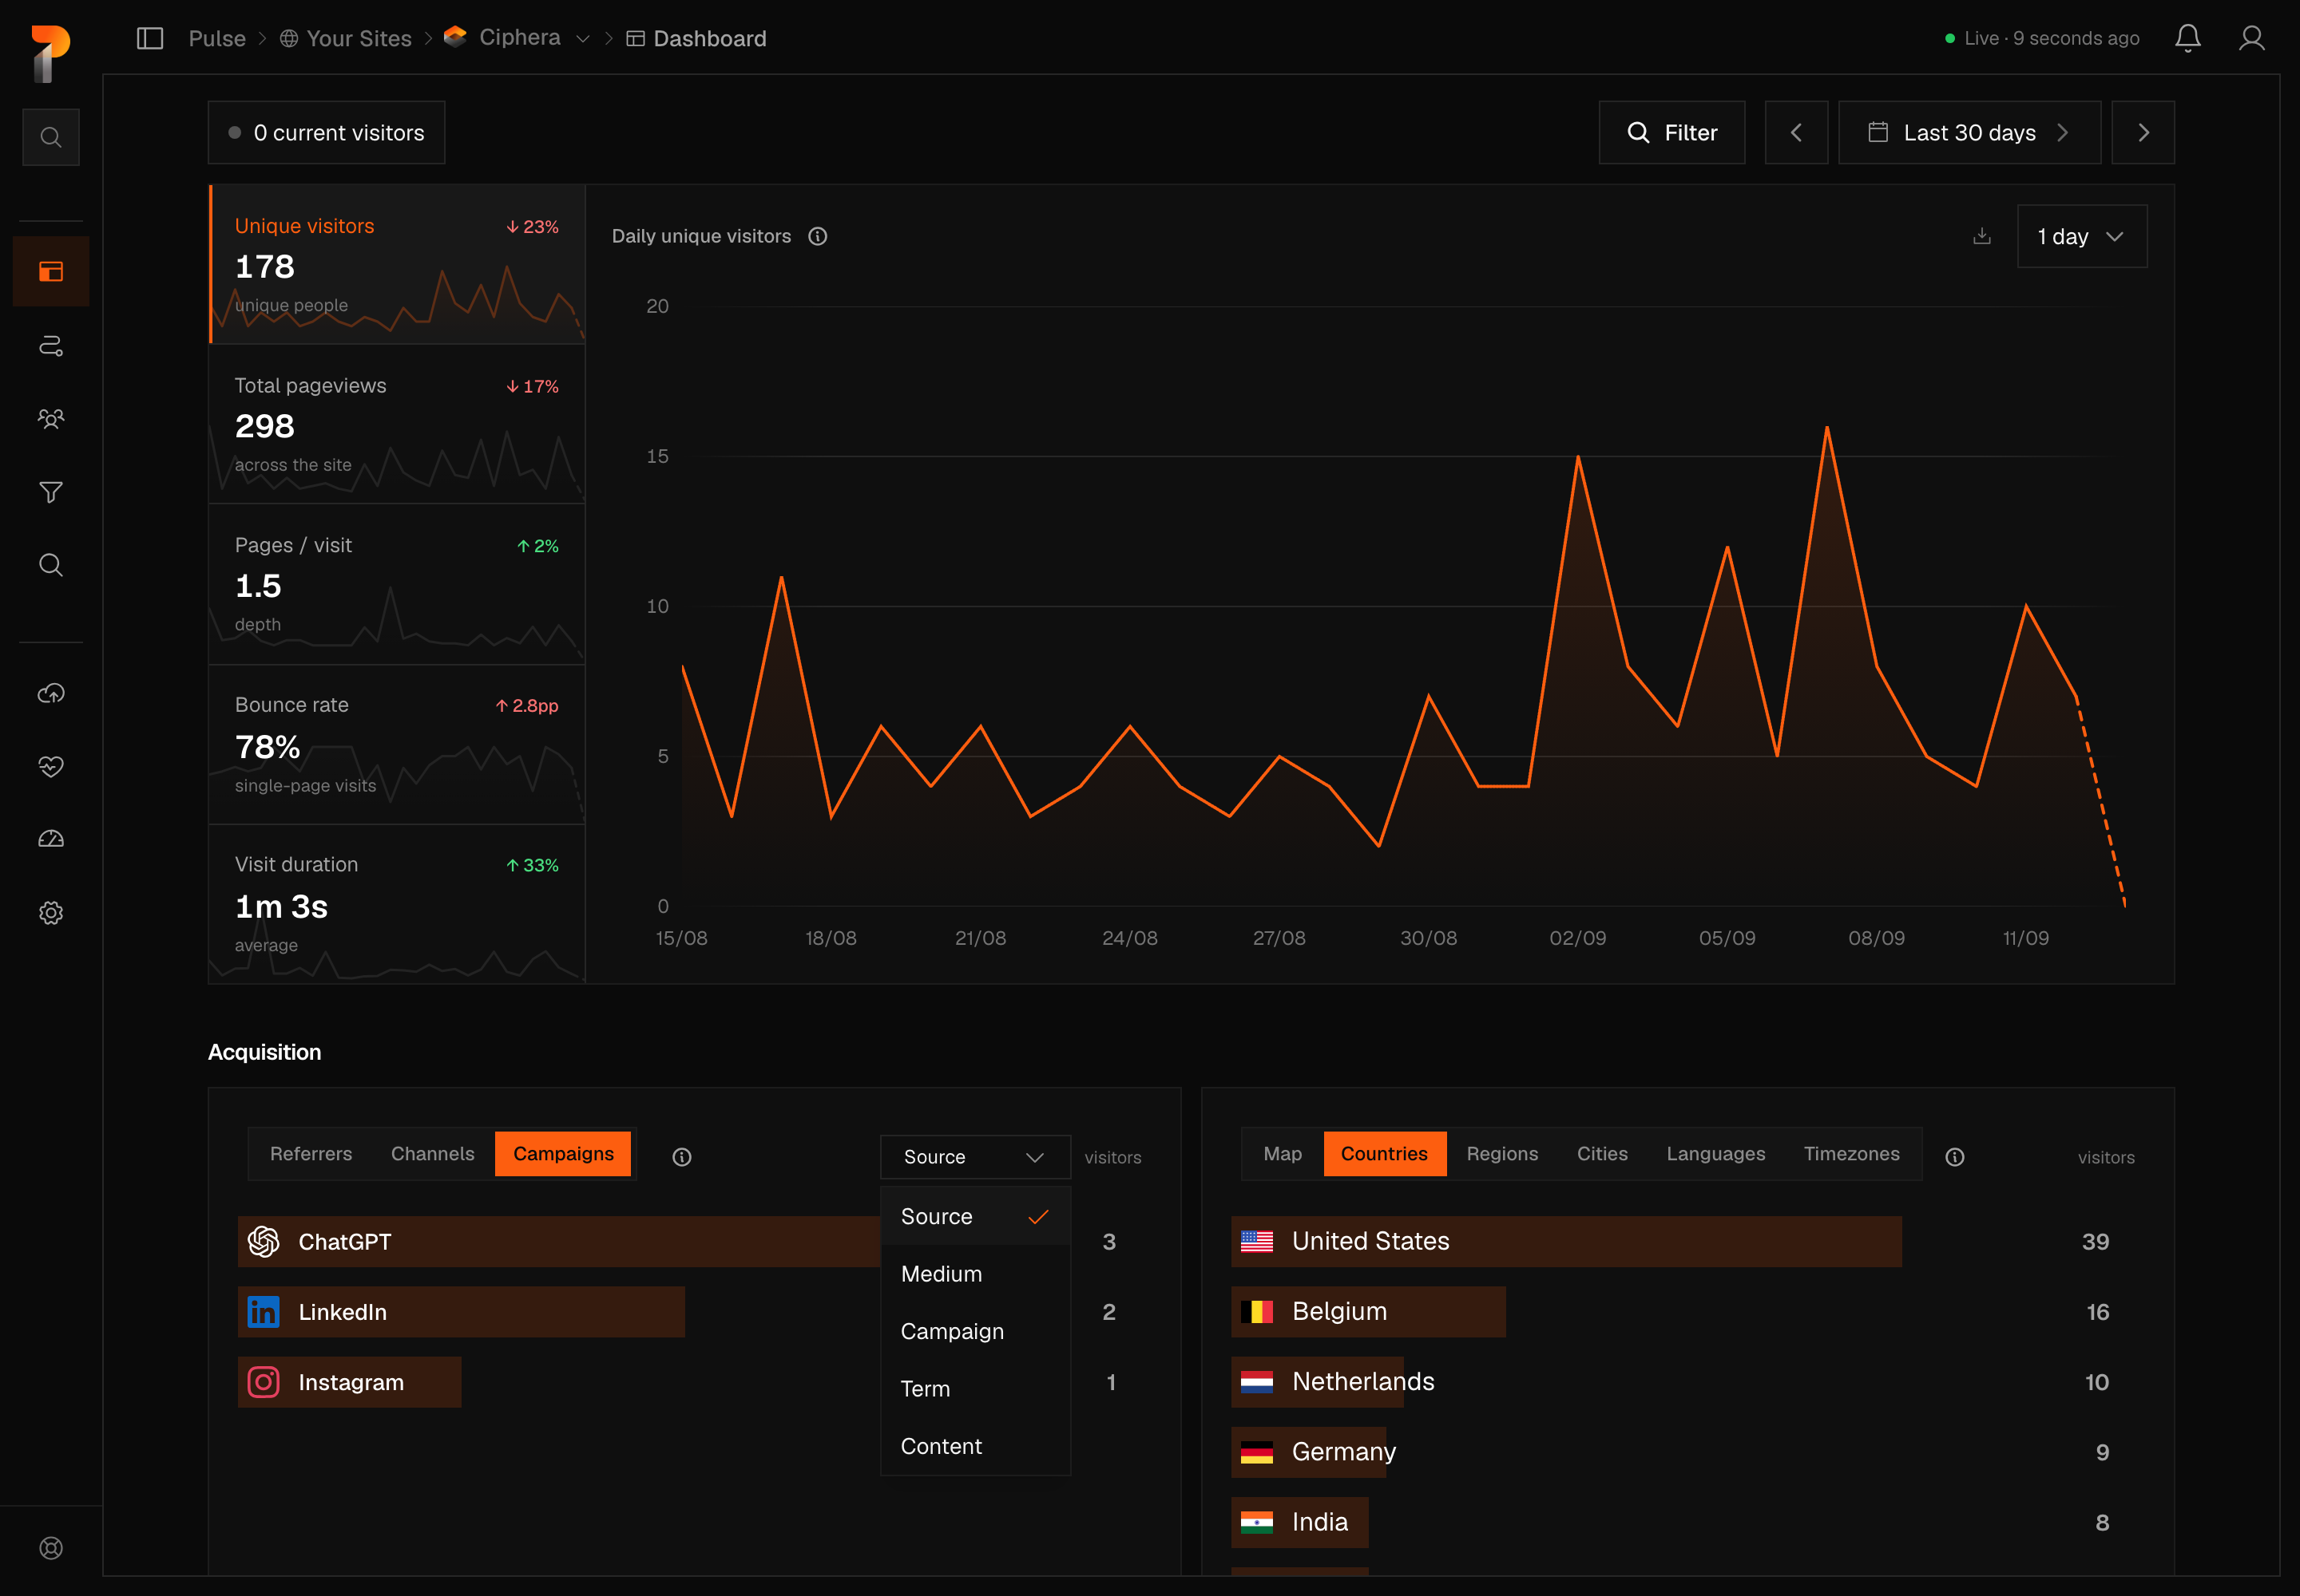This screenshot has height=1596, width=2300.
Task: Switch to the Referrers tab
Action: 311,1154
